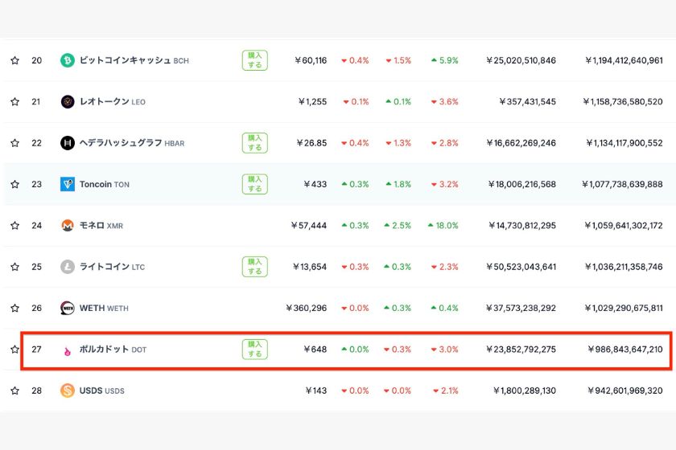Click the buy button for LTC
This screenshot has height=450, width=676.
(255, 267)
